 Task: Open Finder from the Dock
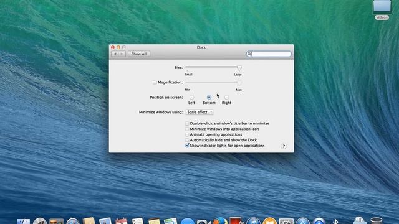24,221
